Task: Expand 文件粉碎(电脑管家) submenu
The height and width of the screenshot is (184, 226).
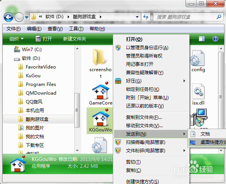Action: 151,151
